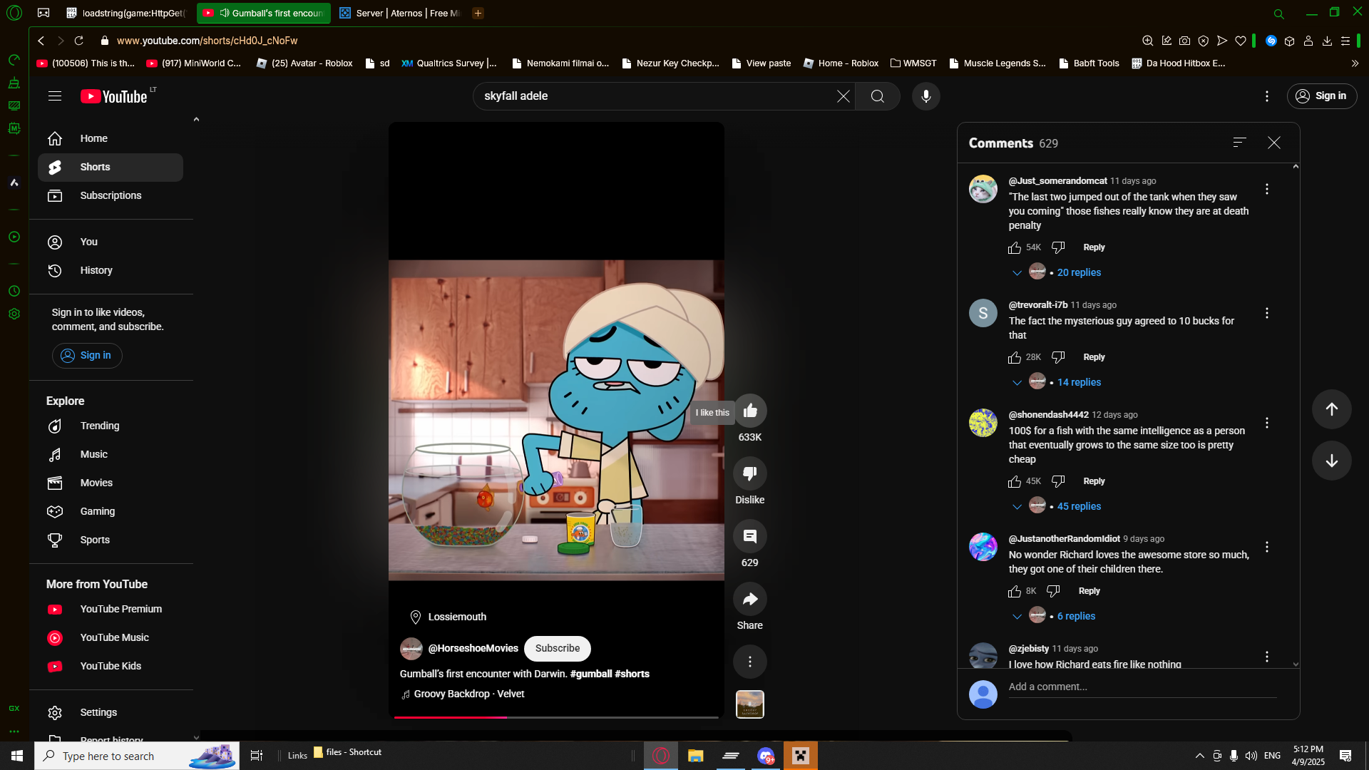Image resolution: width=1369 pixels, height=770 pixels.
Task: Go to the YouTube home logo
Action: pyautogui.click(x=114, y=96)
